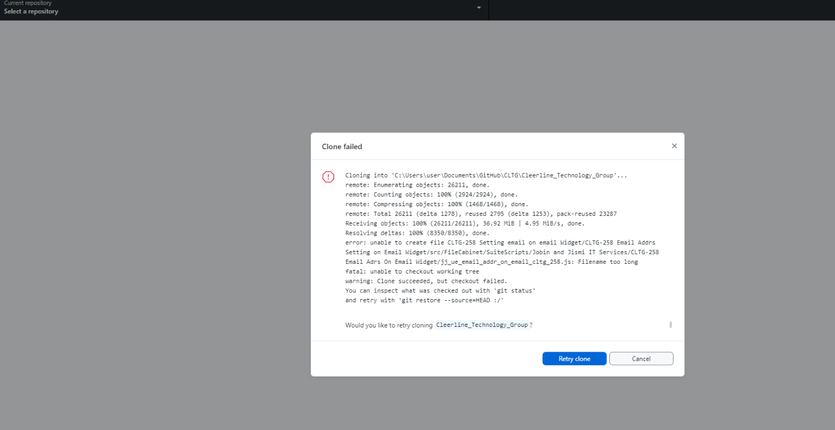Click the small scrollbar thumb in dialog
The image size is (835, 430).
point(671,325)
